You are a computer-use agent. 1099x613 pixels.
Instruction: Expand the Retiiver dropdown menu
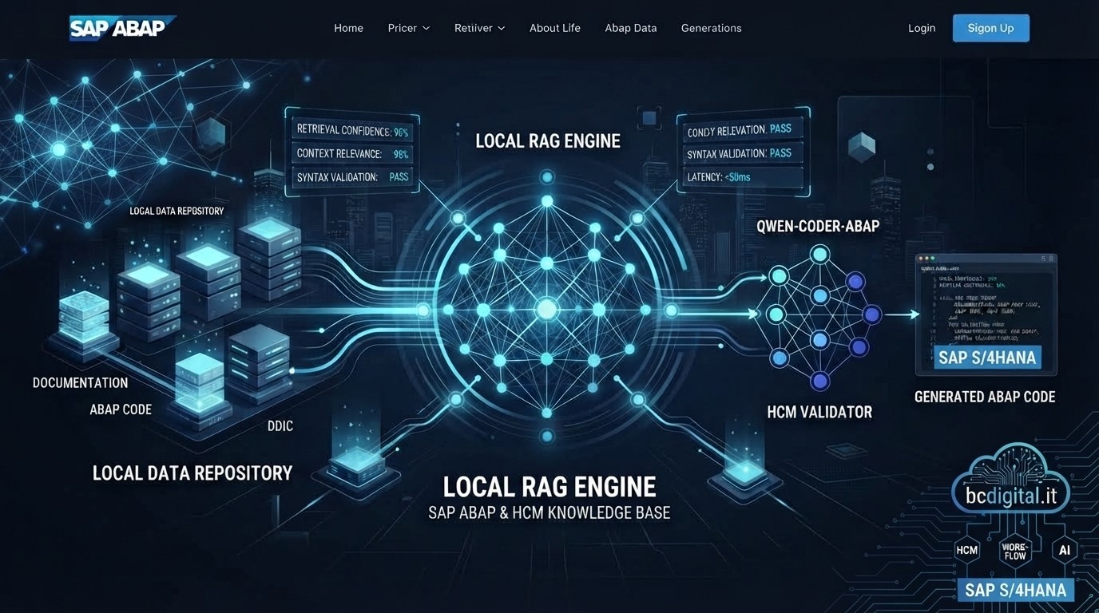(x=479, y=28)
